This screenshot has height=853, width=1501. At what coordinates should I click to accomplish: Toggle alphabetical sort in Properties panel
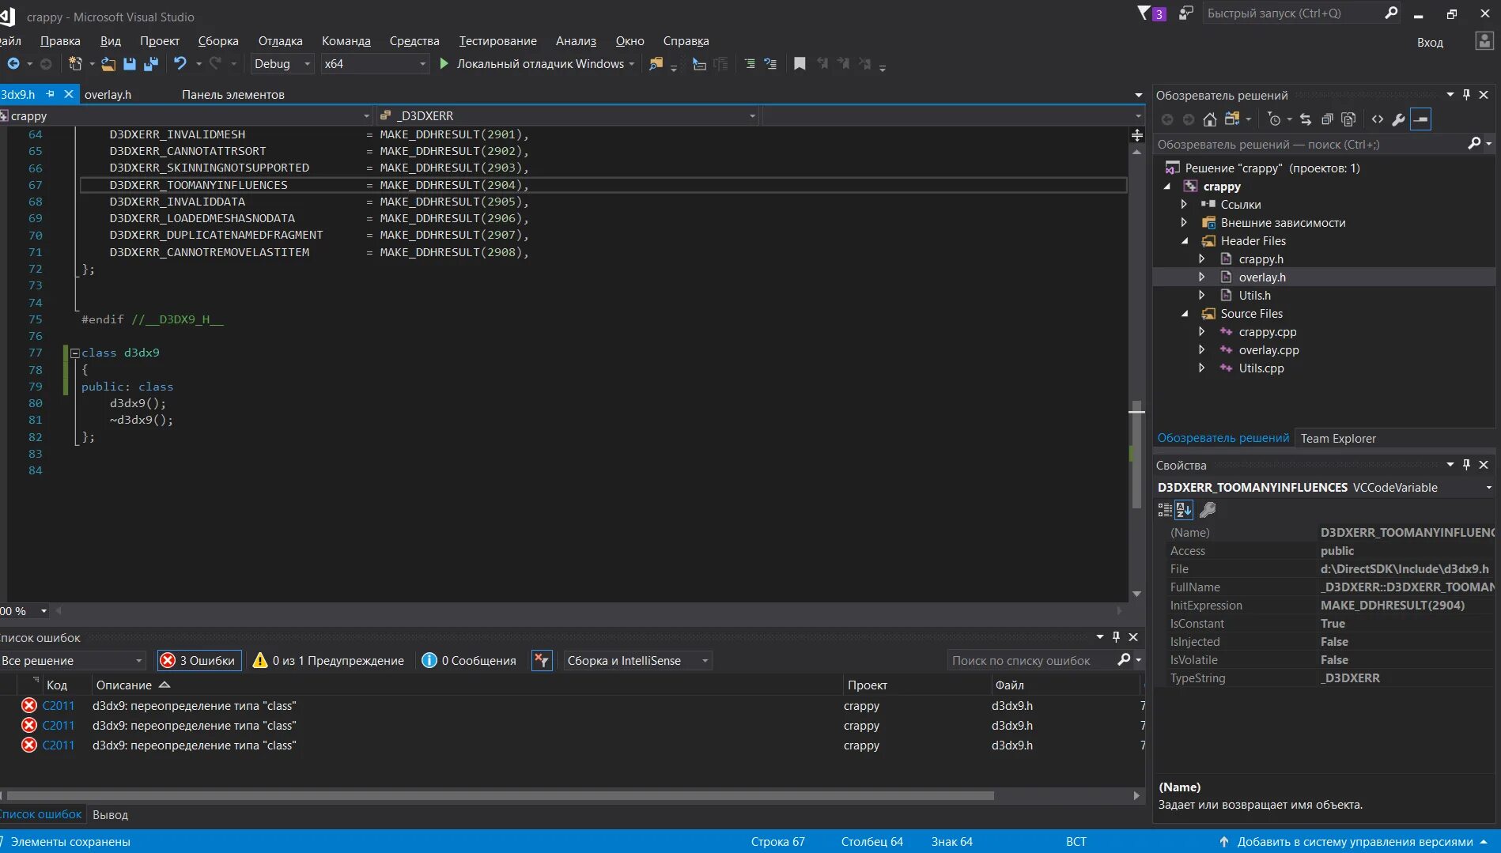pos(1184,510)
